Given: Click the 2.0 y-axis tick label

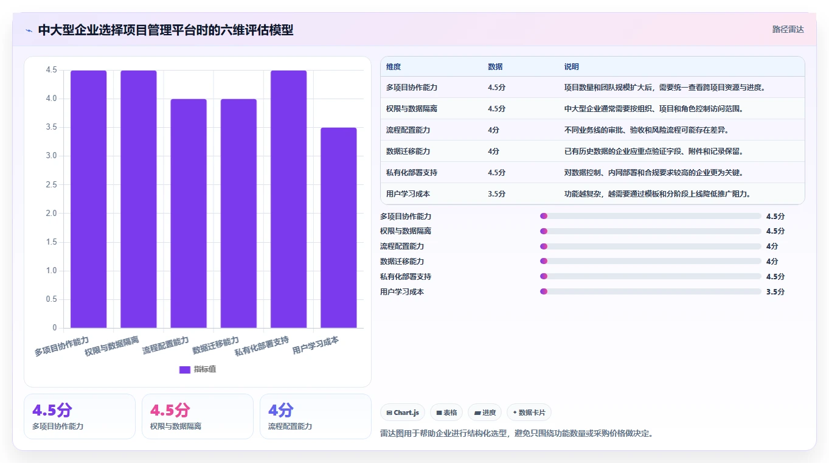Looking at the screenshot, I should (52, 214).
